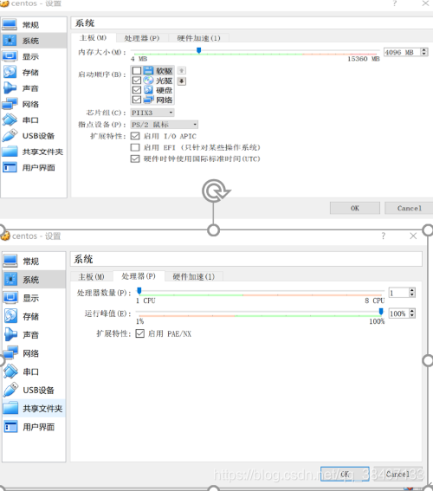This screenshot has height=491, width=433.
Task: Click the memory size slider handle
Action: tap(198, 50)
